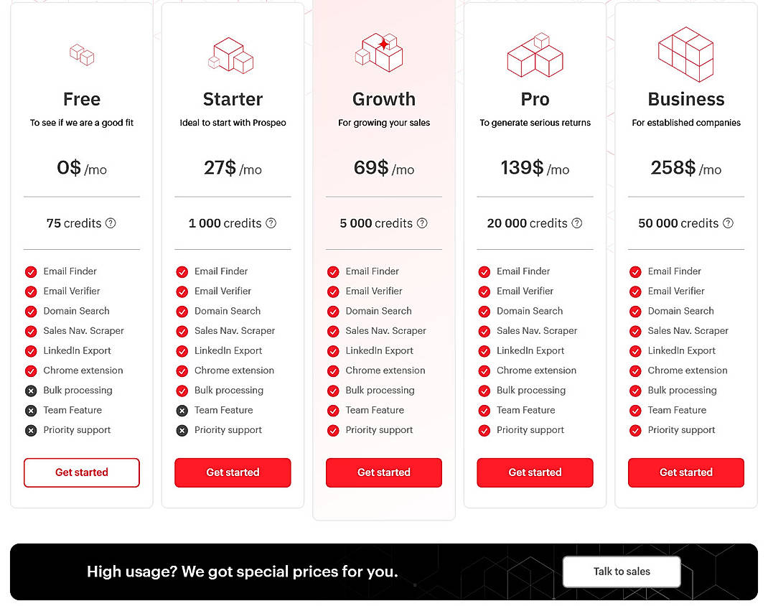Viewport: 768px width, 606px height.
Task: Click the Growth plan starred cube icon
Action: [383, 52]
